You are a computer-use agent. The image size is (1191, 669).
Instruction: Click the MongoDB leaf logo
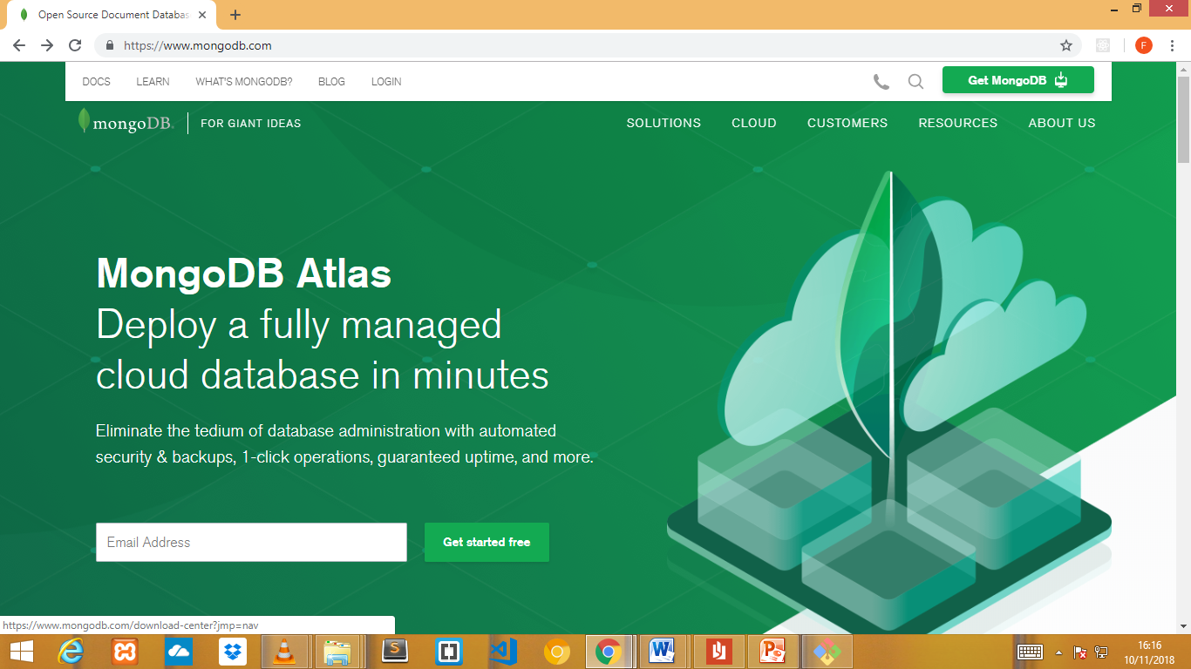click(x=84, y=122)
